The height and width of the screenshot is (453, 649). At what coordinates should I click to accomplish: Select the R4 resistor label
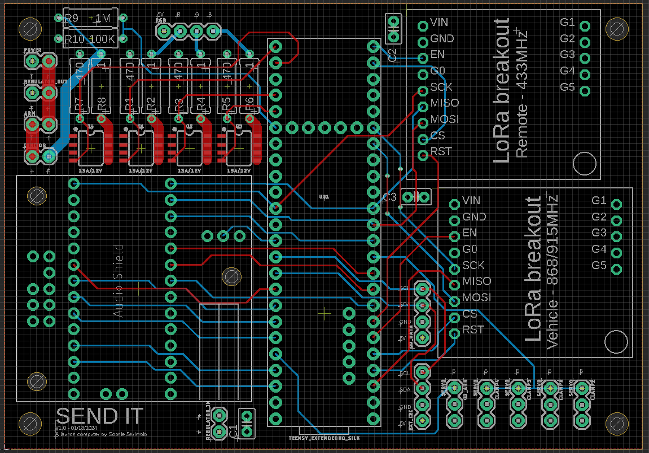(x=200, y=105)
